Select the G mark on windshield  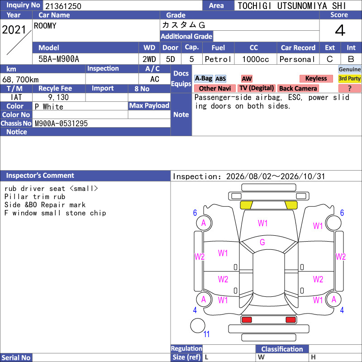[262, 242]
